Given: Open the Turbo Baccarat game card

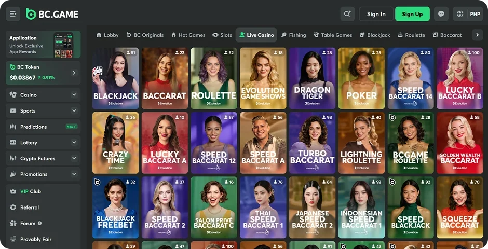Looking at the screenshot, I should (312, 143).
